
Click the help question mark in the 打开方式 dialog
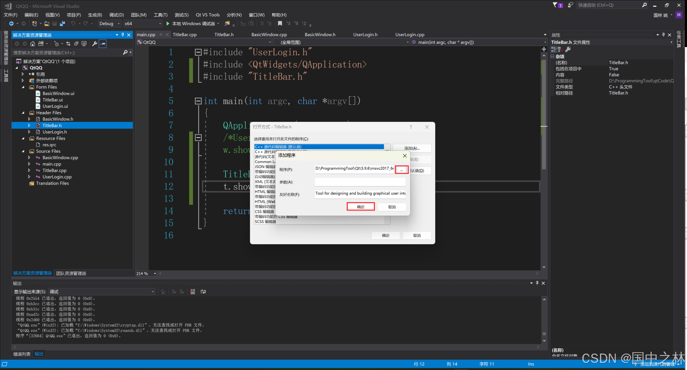tap(411, 127)
